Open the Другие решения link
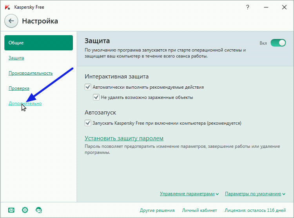Viewport: 294px width, 218px height. (x=157, y=210)
